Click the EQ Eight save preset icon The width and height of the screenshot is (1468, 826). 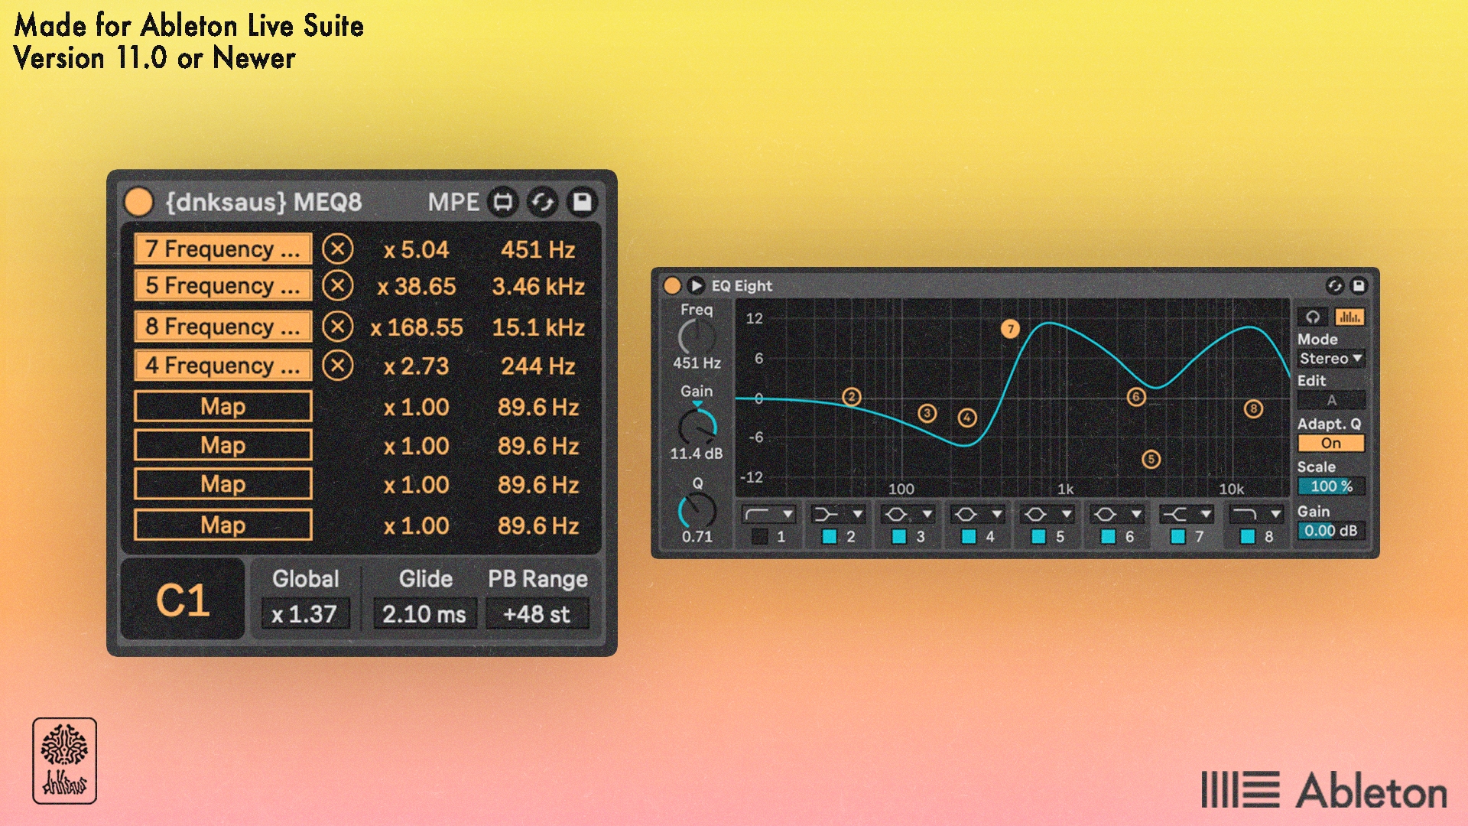[x=1359, y=285]
